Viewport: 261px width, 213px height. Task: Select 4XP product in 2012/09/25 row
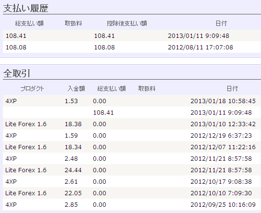pyautogui.click(x=11, y=205)
